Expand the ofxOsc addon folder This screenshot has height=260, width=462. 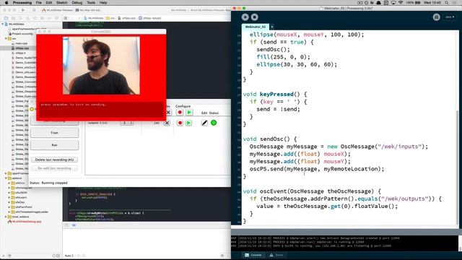tap(9, 202)
